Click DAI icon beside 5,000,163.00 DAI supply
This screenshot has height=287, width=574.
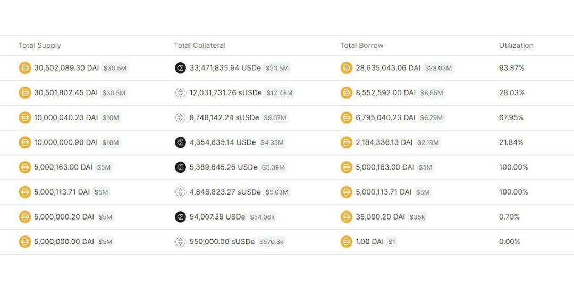tap(25, 167)
